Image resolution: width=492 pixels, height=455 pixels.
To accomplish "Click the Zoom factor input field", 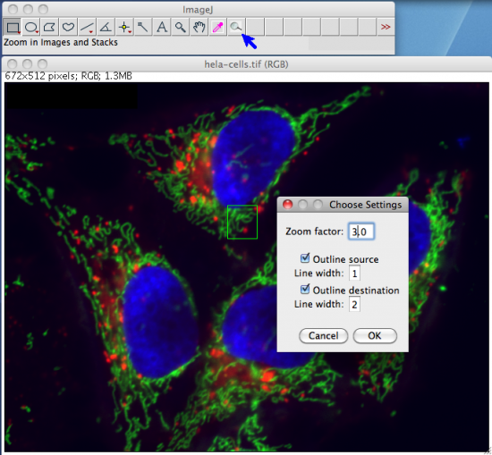I will point(361,232).
